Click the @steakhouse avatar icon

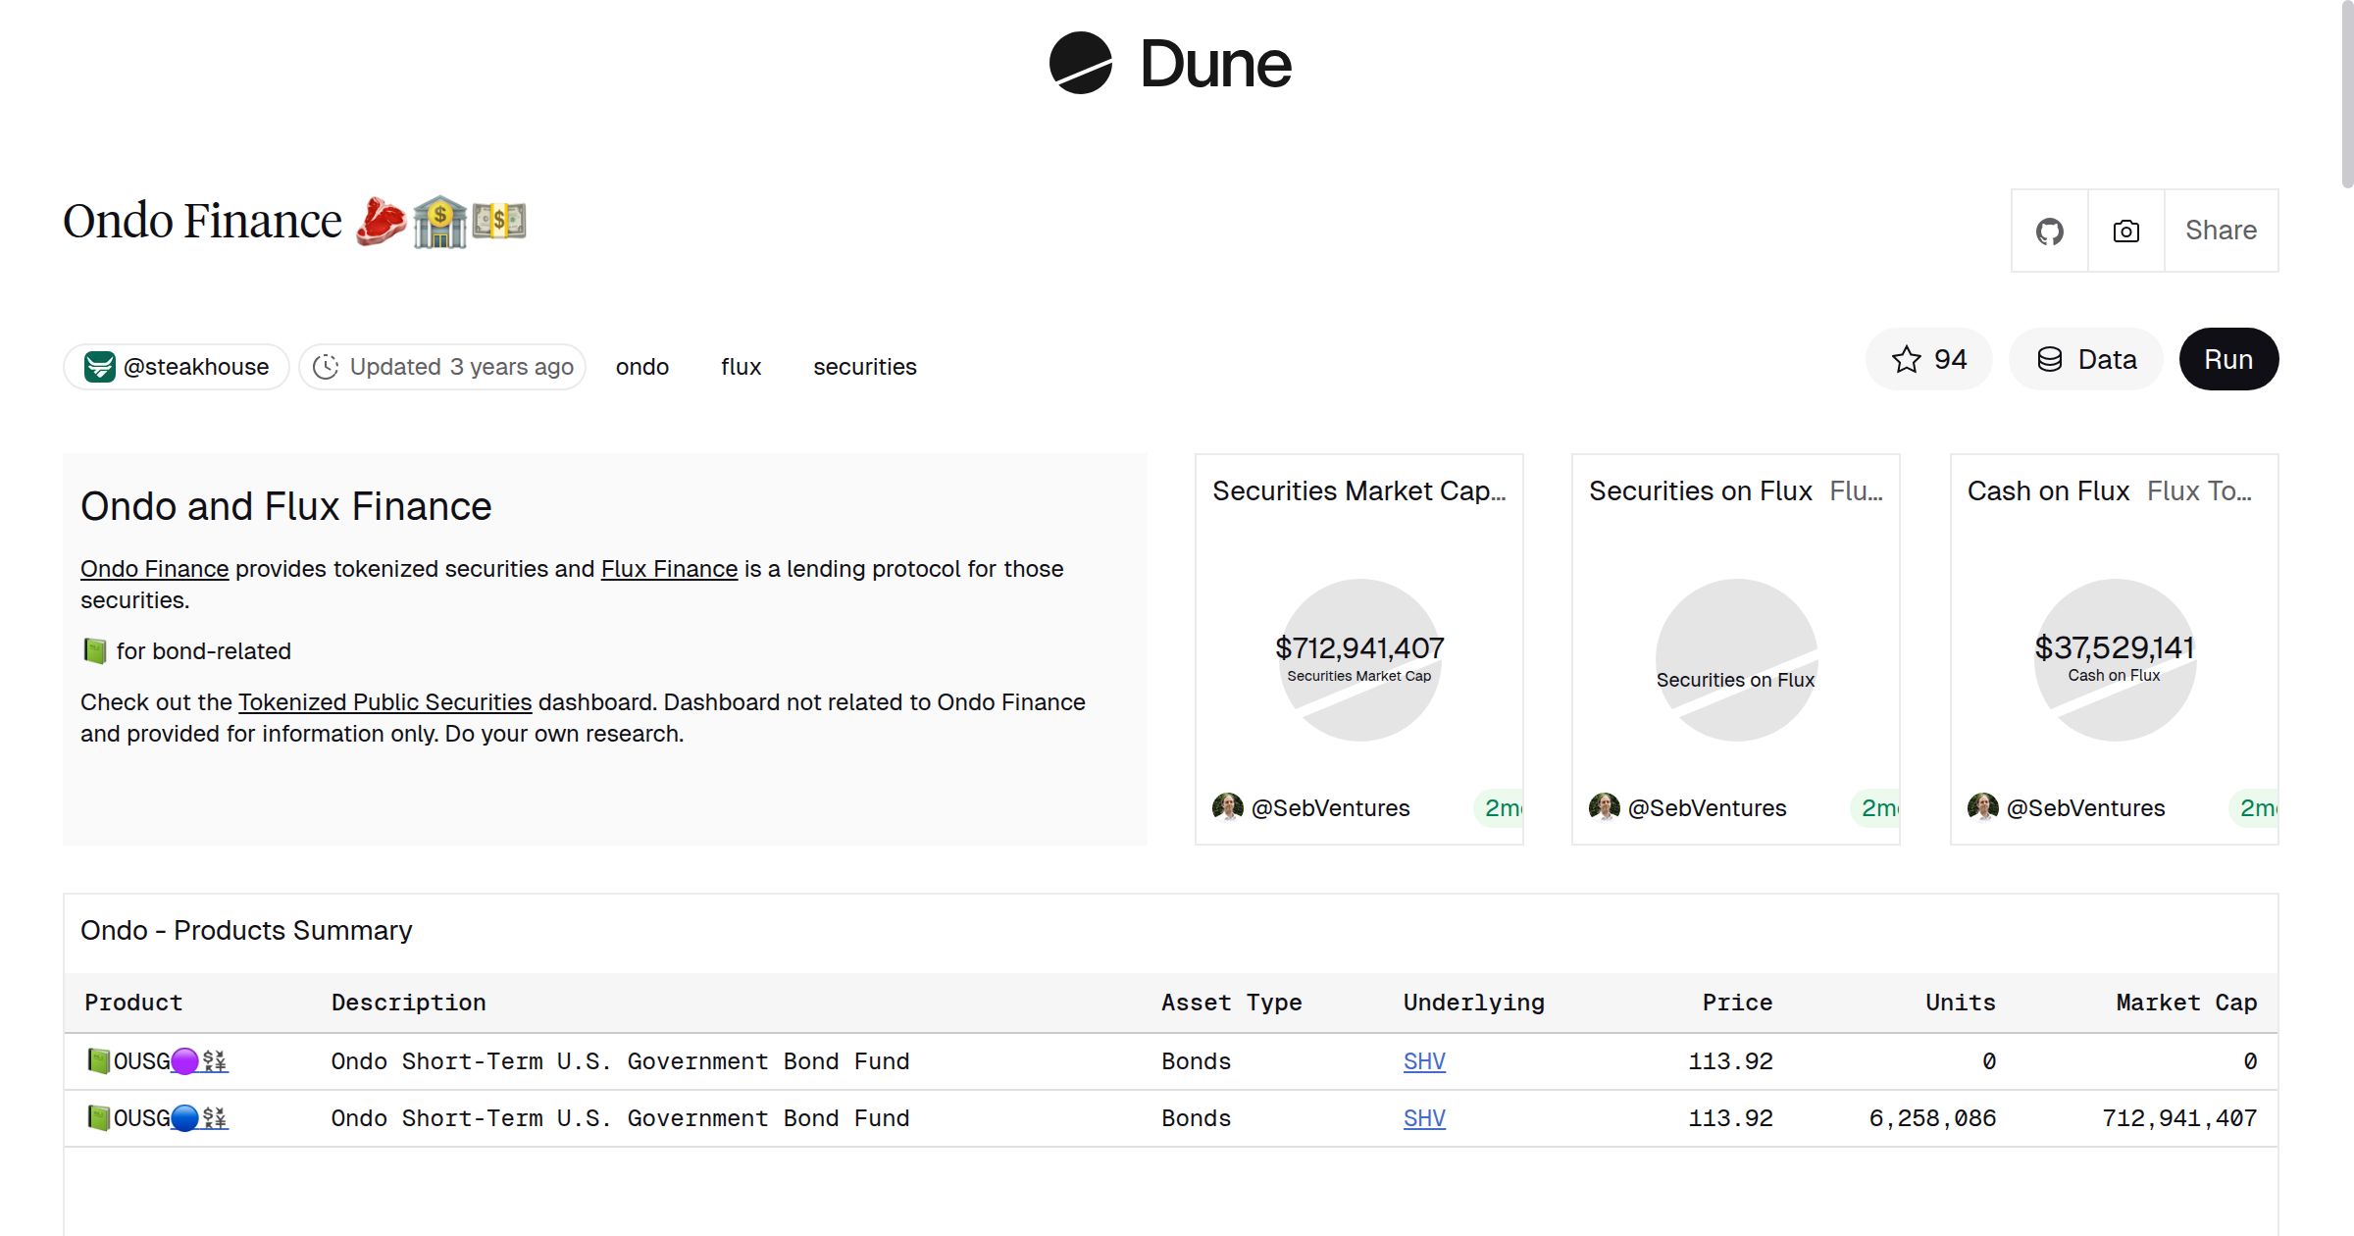[x=101, y=366]
